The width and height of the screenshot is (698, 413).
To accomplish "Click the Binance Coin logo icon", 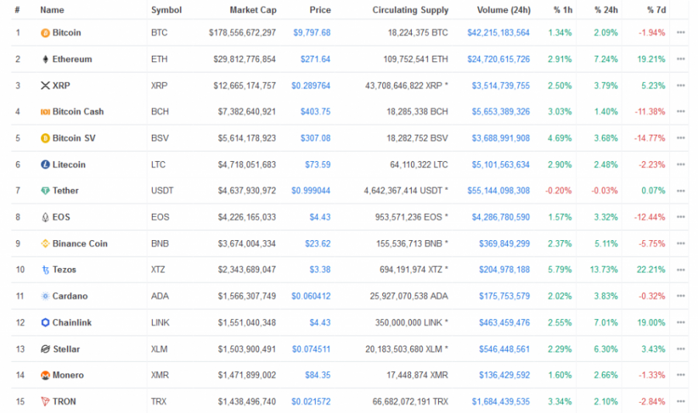I will [45, 243].
